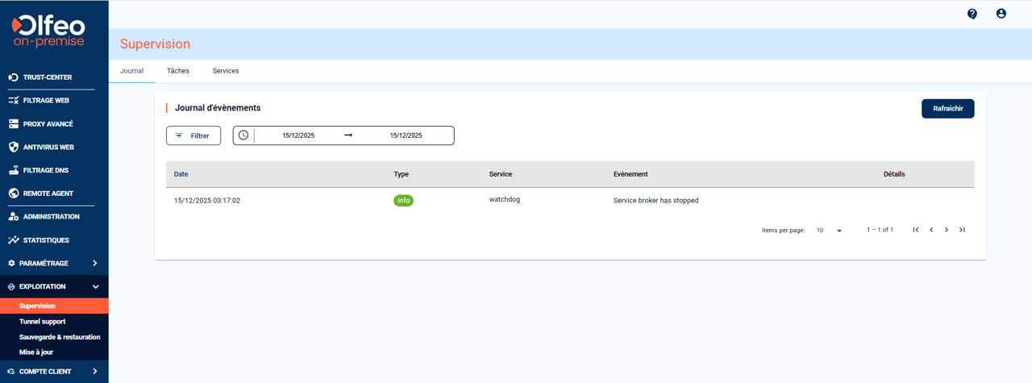Click the Rafraîchir button
The image size is (1032, 383).
[x=947, y=109]
